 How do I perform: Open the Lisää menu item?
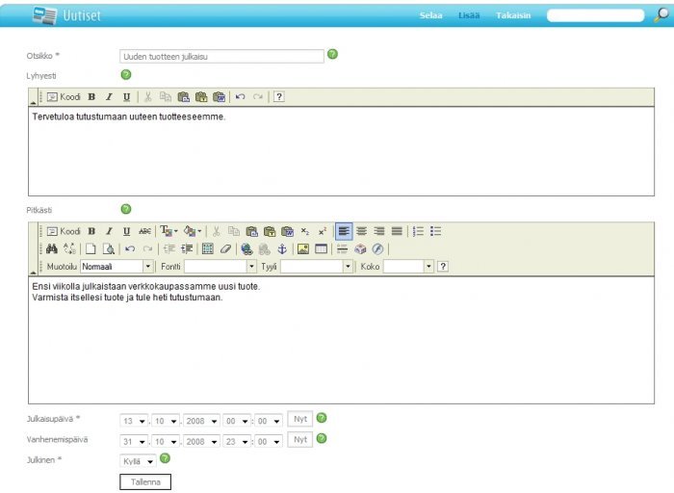coord(469,15)
